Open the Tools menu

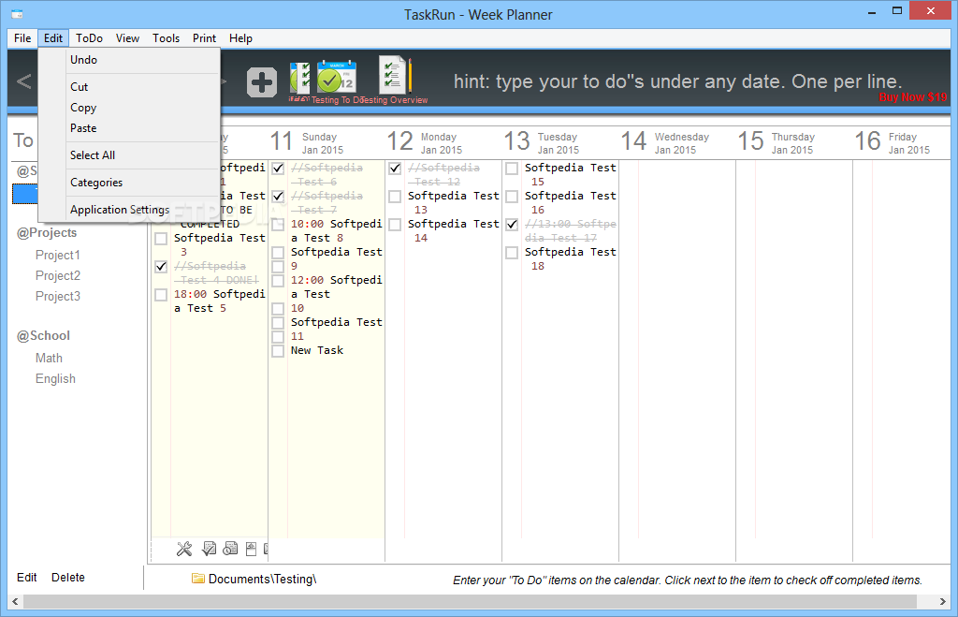(x=167, y=37)
